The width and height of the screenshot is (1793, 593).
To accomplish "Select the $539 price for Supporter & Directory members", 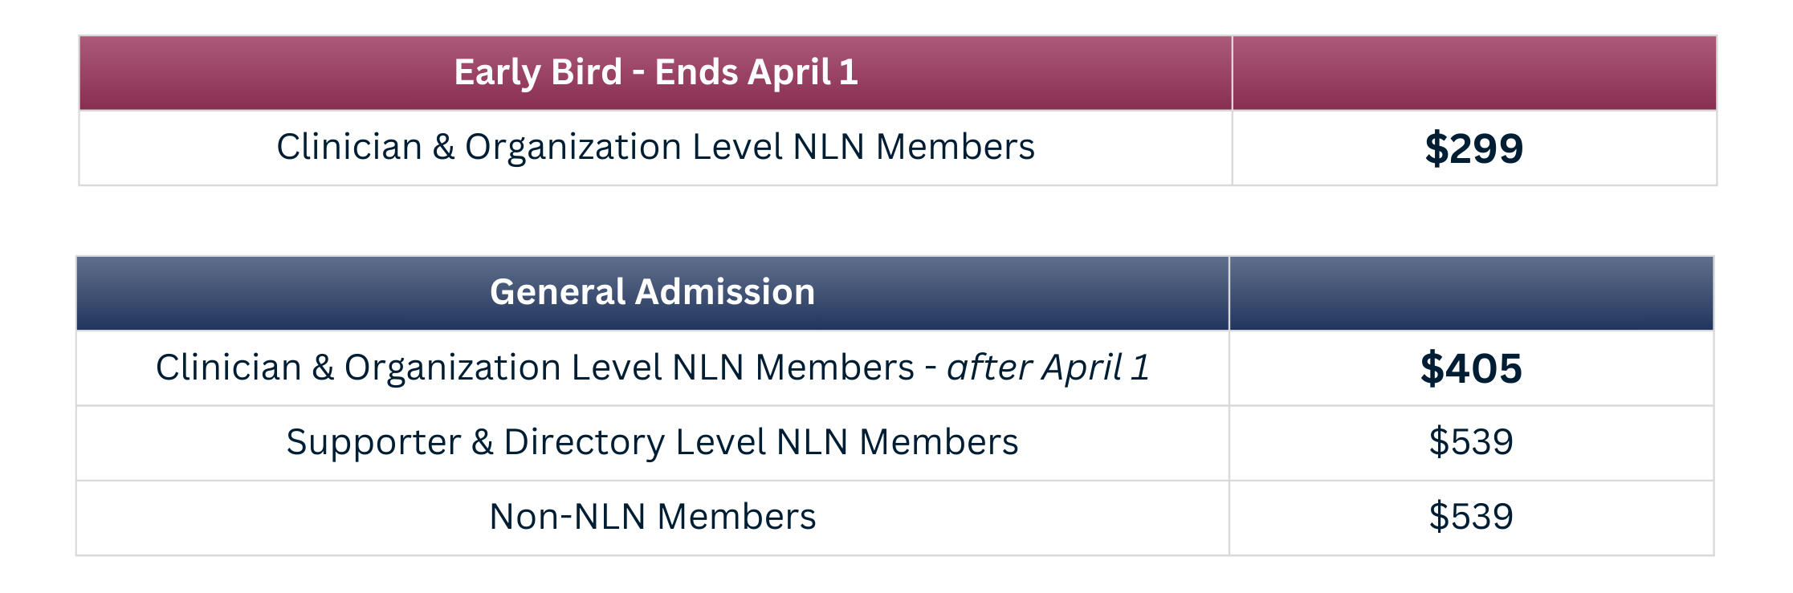I will click(1470, 442).
